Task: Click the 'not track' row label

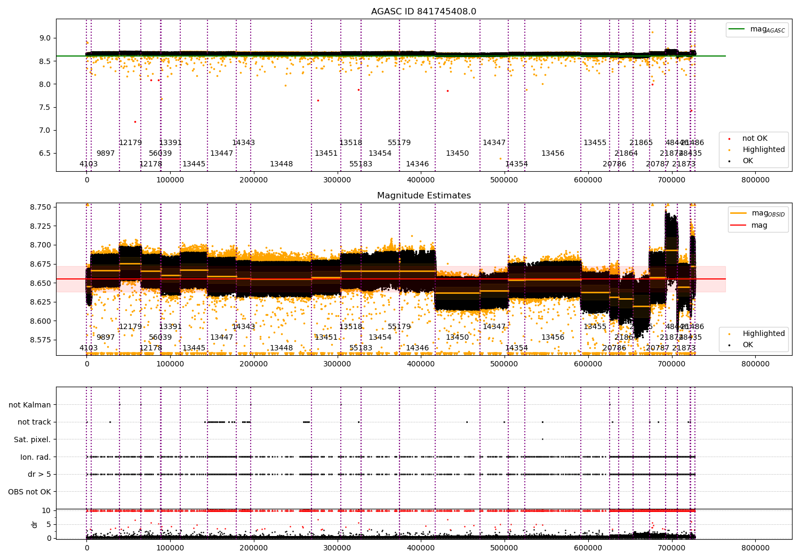Action: click(x=34, y=422)
